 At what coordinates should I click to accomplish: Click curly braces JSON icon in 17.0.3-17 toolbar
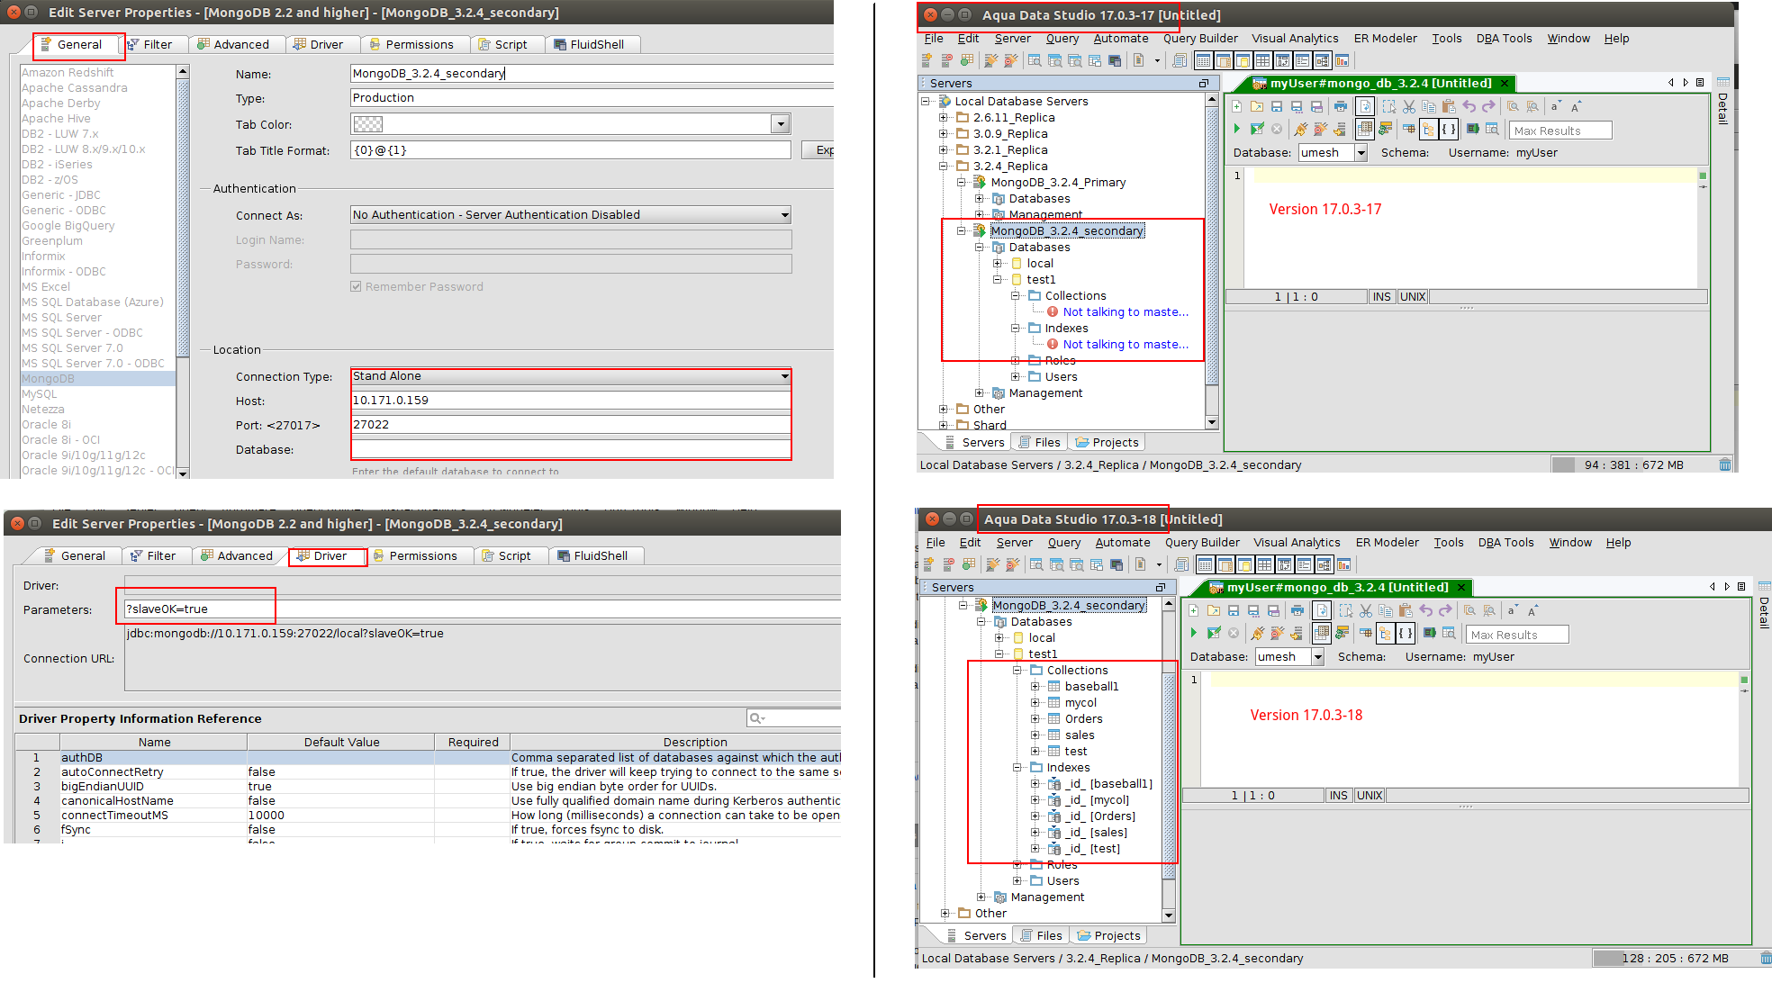(x=1448, y=130)
